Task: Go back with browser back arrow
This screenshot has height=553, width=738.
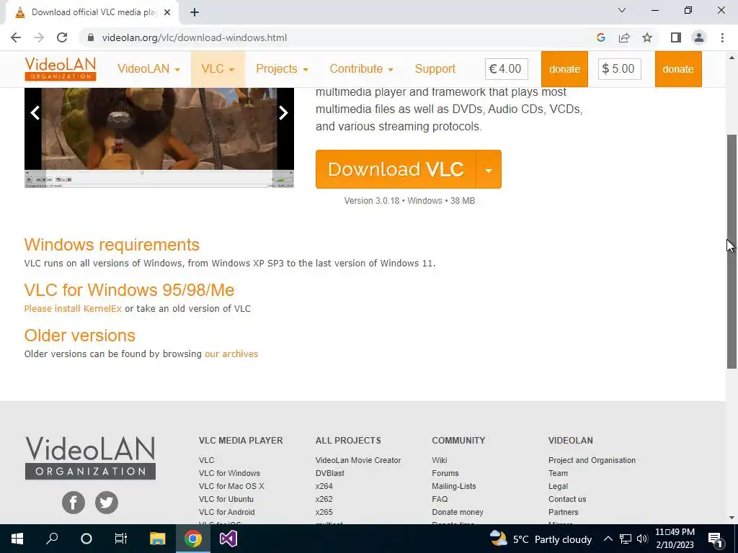Action: [16, 37]
